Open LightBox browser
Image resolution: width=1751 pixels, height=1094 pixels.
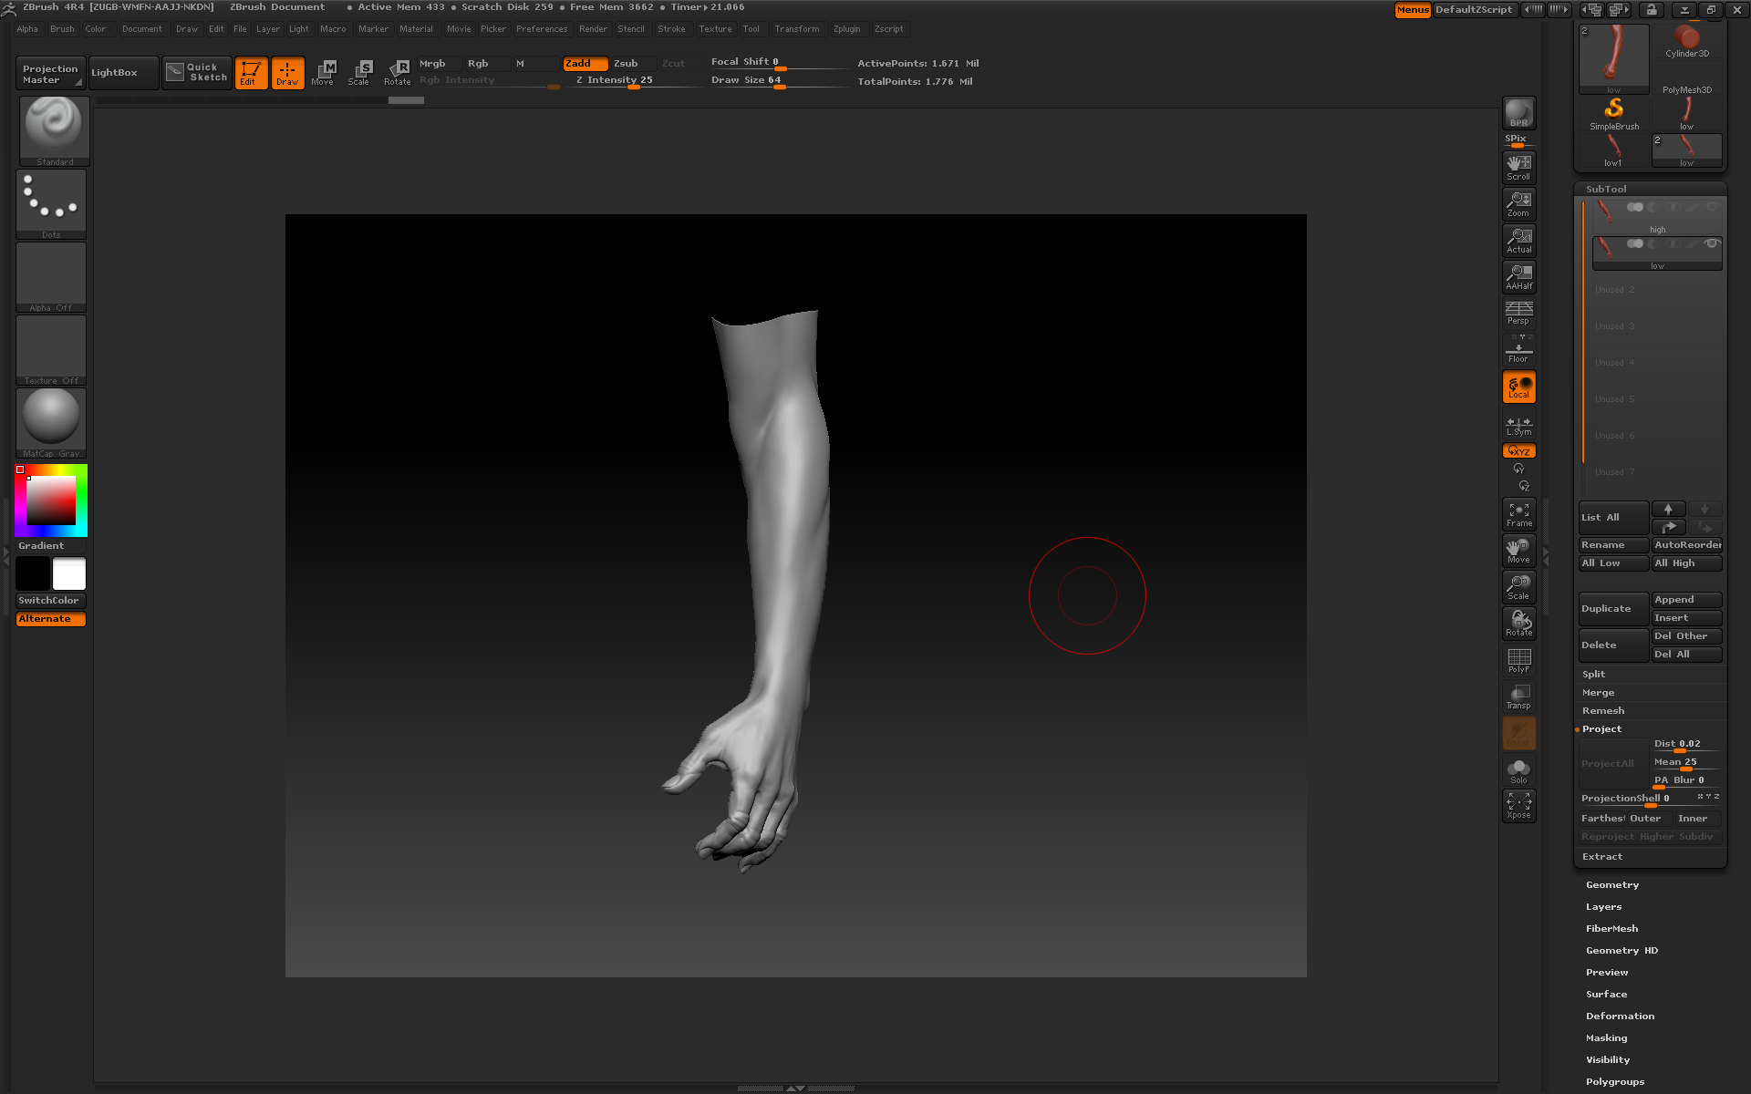coord(124,73)
